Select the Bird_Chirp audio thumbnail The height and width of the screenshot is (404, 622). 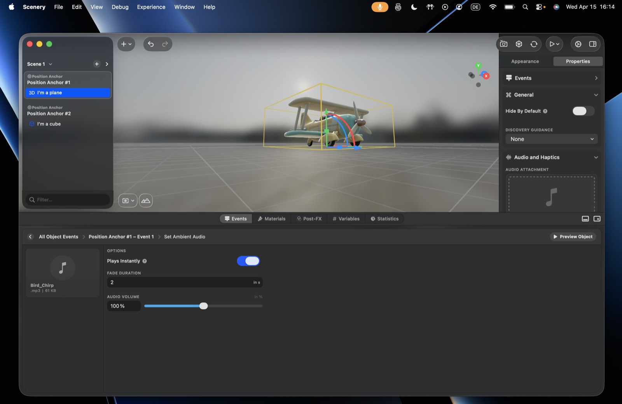(x=63, y=273)
